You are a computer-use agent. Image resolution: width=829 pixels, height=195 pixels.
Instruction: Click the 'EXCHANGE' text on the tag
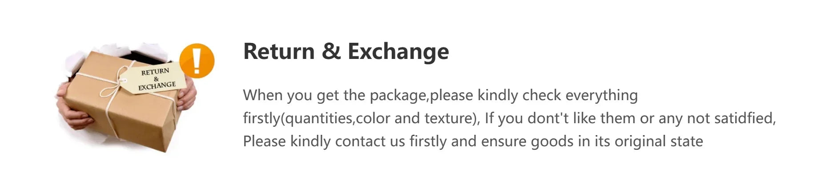click(x=157, y=86)
